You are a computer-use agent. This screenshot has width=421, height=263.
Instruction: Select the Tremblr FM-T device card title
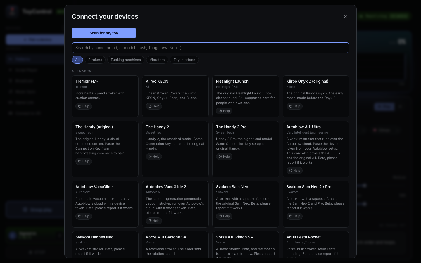[x=88, y=81]
